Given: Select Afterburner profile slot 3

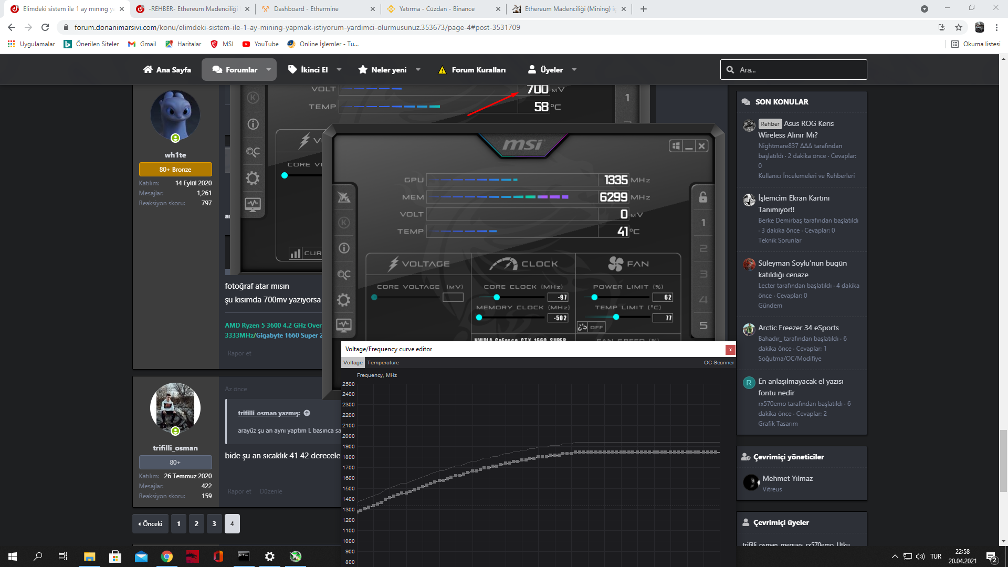Looking at the screenshot, I should [x=703, y=274].
